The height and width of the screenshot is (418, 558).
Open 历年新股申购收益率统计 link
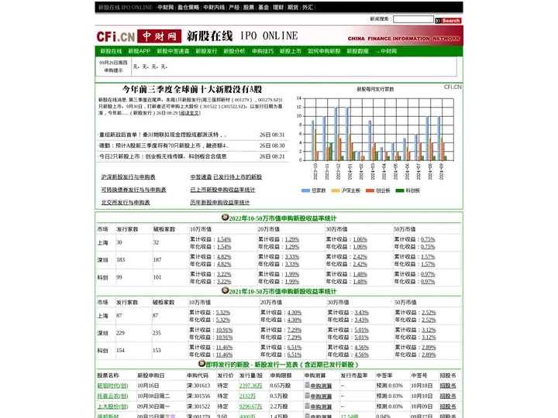point(219,203)
